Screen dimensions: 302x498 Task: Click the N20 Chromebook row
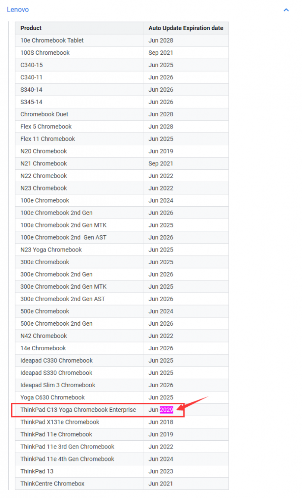tap(44, 151)
